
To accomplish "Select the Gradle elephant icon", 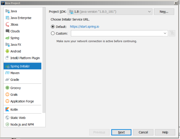I will click(x=7, y=80).
